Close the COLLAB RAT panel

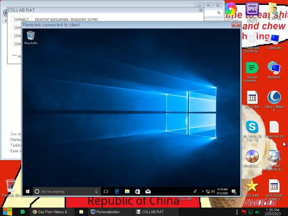pos(201,10)
